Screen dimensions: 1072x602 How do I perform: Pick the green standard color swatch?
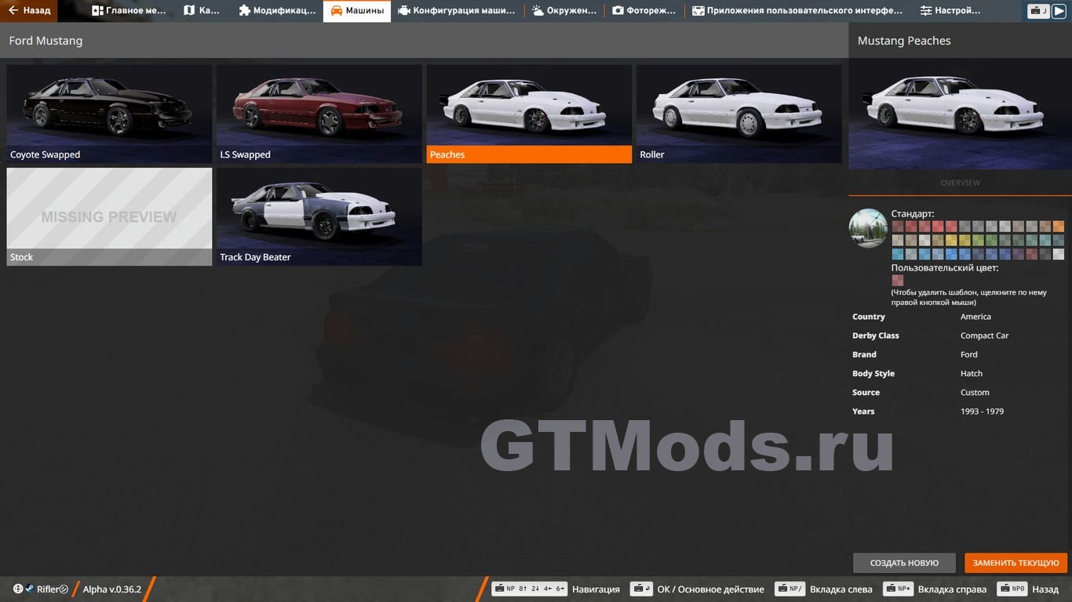[x=991, y=240]
